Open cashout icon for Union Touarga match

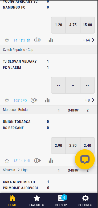(x=38, y=161)
